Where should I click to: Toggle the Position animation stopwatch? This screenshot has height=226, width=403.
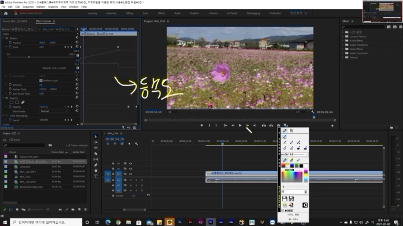(x=10, y=42)
